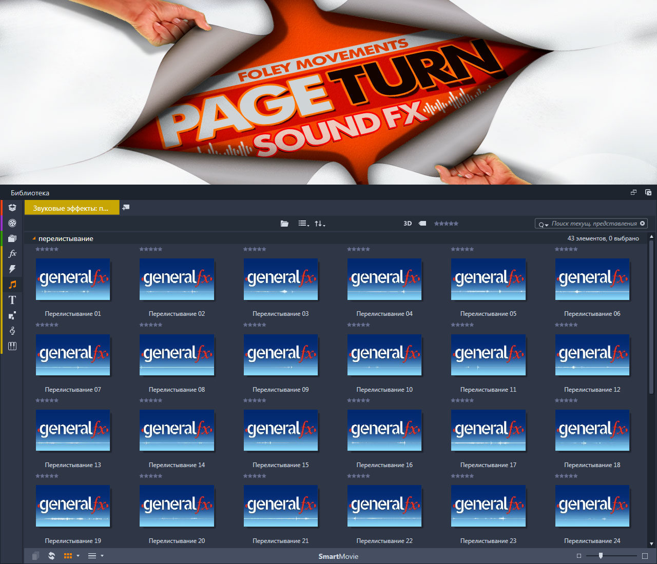The height and width of the screenshot is (564, 657).
Task: Adjust the thumbnail size slider
Action: [601, 556]
